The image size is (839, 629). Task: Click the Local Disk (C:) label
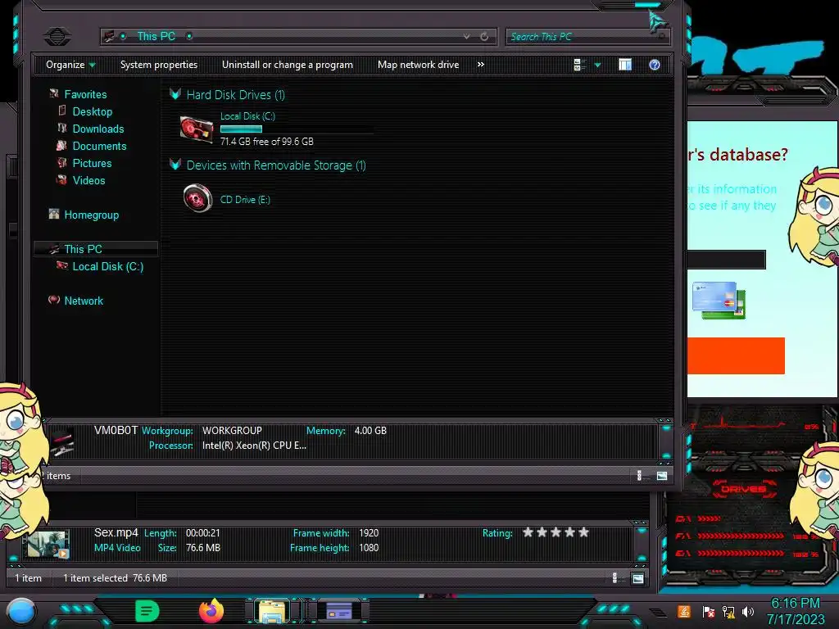247,116
